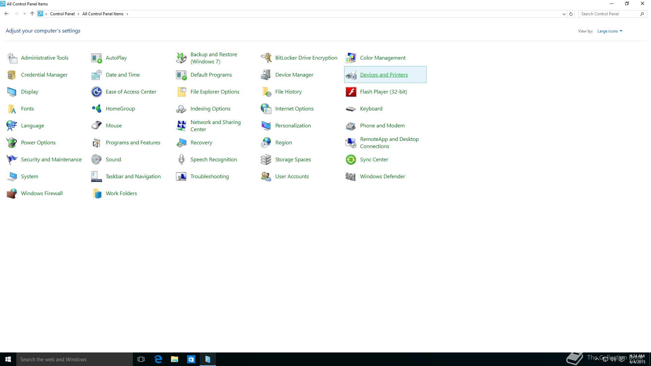Expand chevron after All Control Panel Items

point(127,14)
